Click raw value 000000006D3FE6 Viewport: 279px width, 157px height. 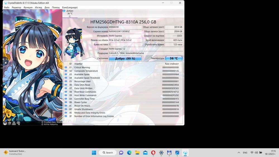coord(170,85)
